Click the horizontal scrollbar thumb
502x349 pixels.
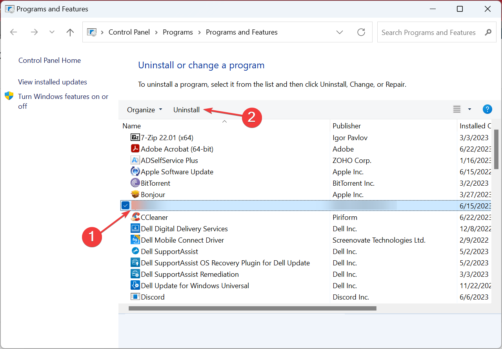(x=253, y=308)
